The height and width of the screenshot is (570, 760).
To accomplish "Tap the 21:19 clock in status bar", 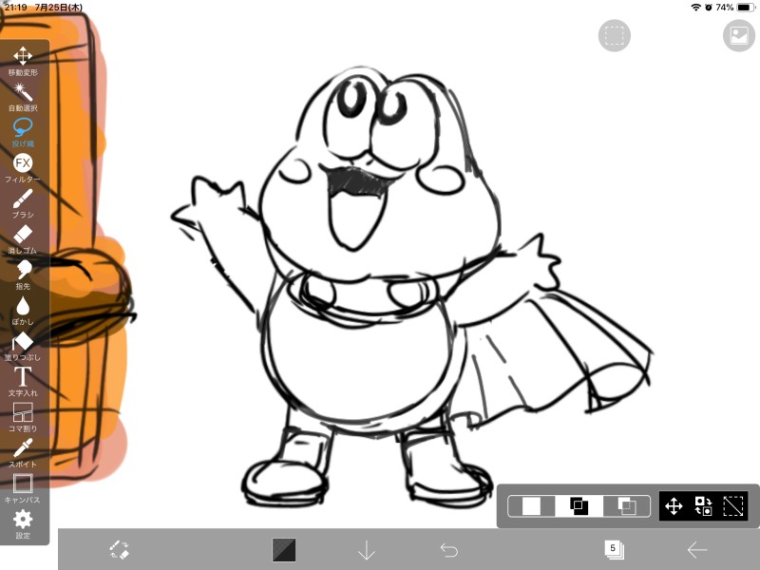I will (15, 8).
